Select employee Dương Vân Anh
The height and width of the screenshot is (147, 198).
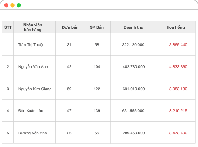coord(32,133)
